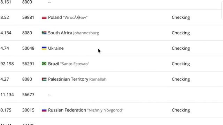
Task: Click port number 59881
Action: (x=28, y=17)
